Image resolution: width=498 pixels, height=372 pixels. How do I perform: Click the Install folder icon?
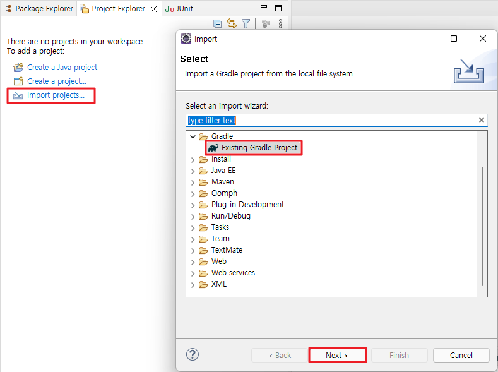pos(203,160)
